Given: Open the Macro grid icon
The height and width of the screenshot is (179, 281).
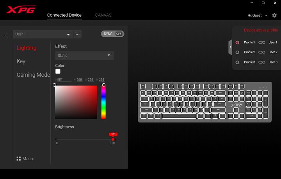Looking at the screenshot, I should [x=18, y=159].
